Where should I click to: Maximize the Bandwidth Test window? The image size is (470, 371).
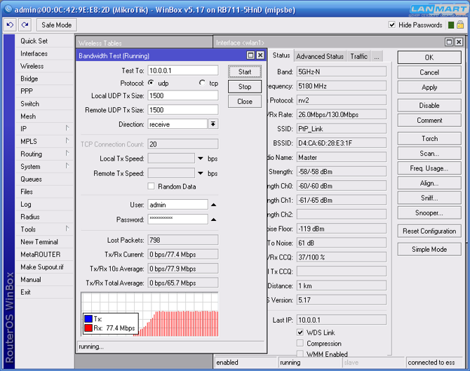coord(250,55)
